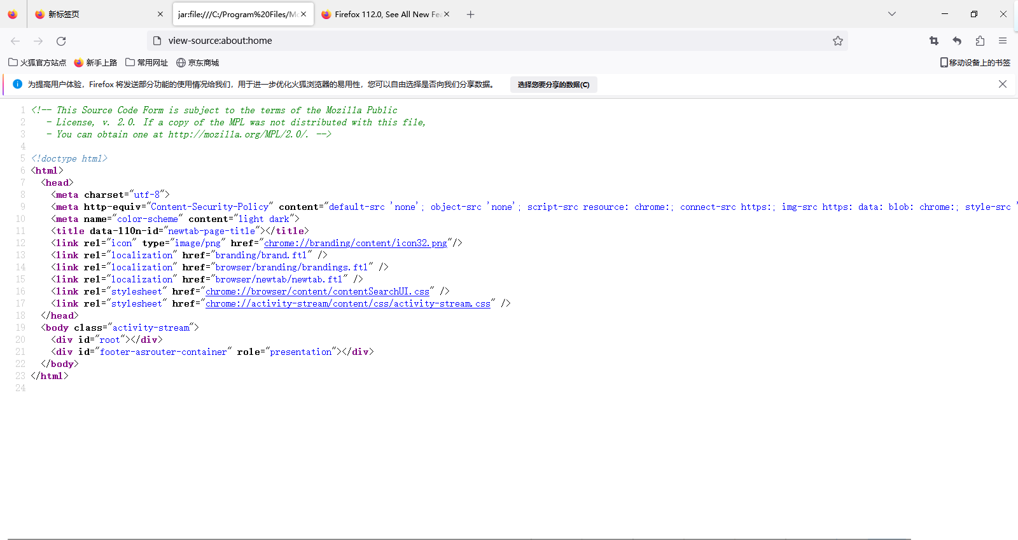
Task: Open the 京东商城 bookmark
Action: point(197,62)
